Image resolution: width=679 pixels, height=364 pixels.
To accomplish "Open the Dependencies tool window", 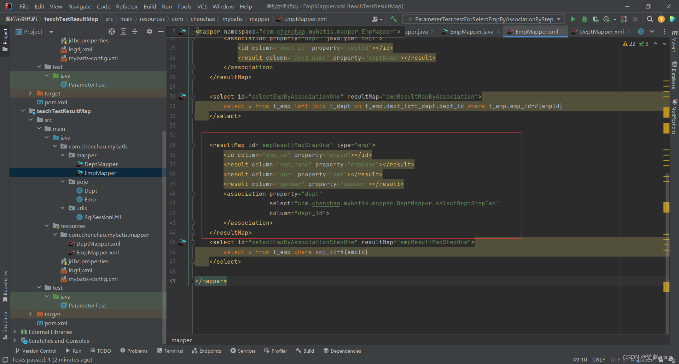I will [342, 351].
